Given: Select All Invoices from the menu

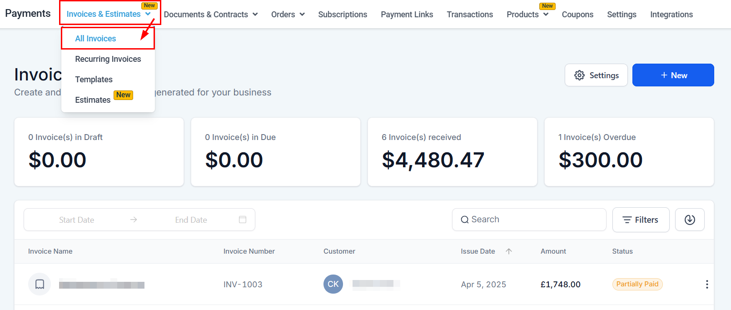Looking at the screenshot, I should coord(96,39).
